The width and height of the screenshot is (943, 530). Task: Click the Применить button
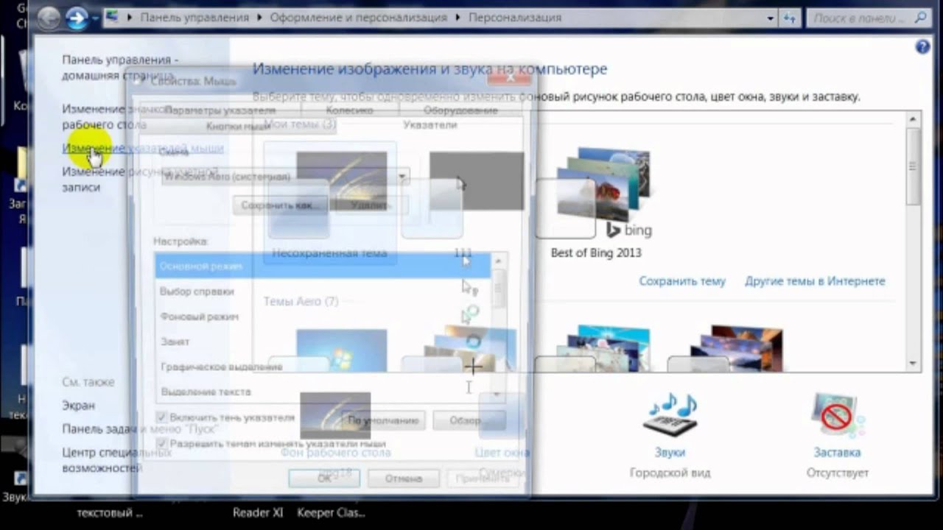tap(483, 478)
